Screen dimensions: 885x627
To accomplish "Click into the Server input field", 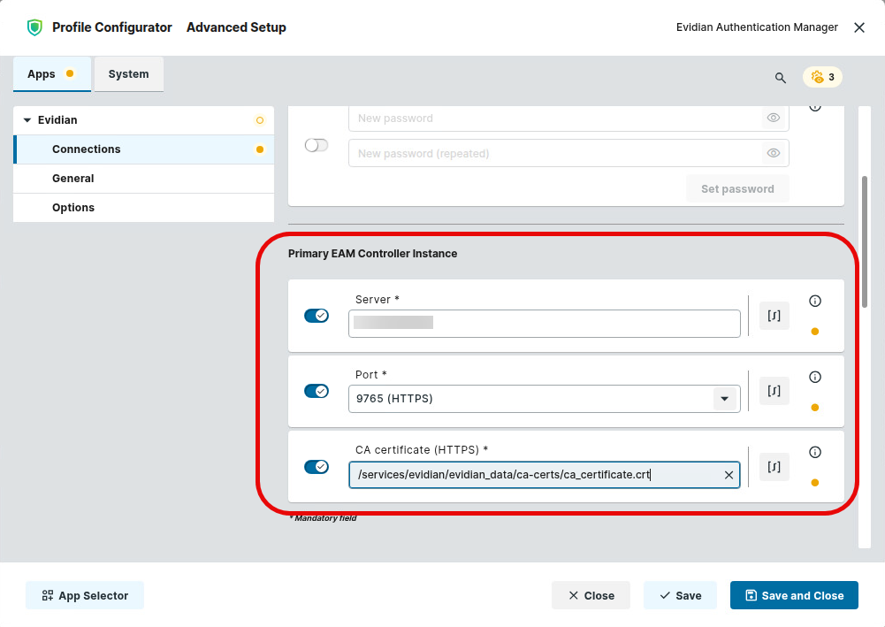I will [544, 324].
